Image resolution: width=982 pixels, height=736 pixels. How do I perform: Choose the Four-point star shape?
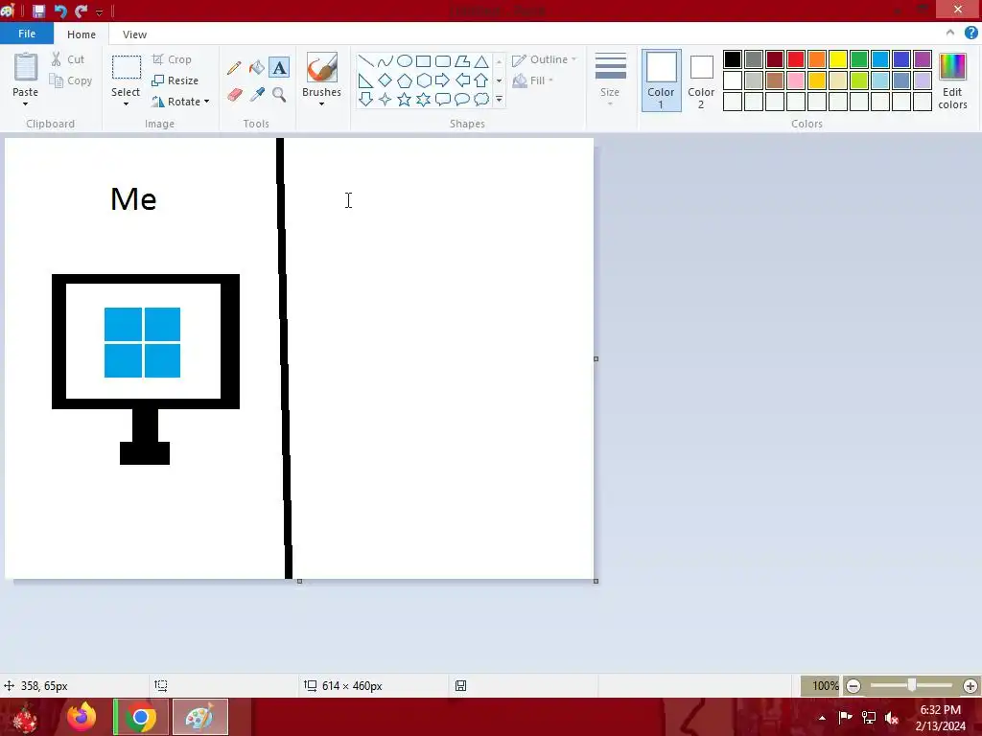[386, 99]
